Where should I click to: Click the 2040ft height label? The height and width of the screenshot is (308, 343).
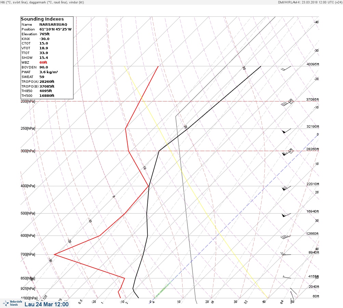(x=314, y=286)
